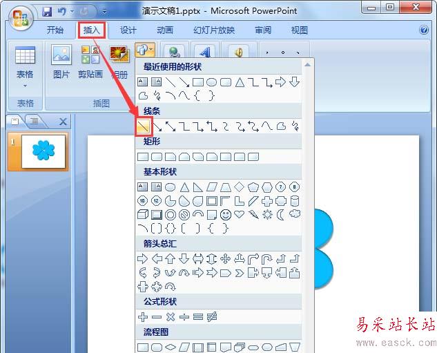Pick left arrow in 箭头总汇
This screenshot has width=437, height=353.
(157, 259)
